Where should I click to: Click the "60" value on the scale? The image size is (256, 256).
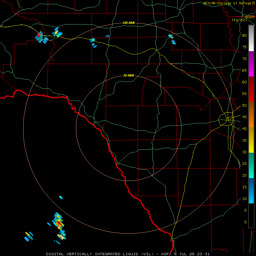click(x=244, y=82)
